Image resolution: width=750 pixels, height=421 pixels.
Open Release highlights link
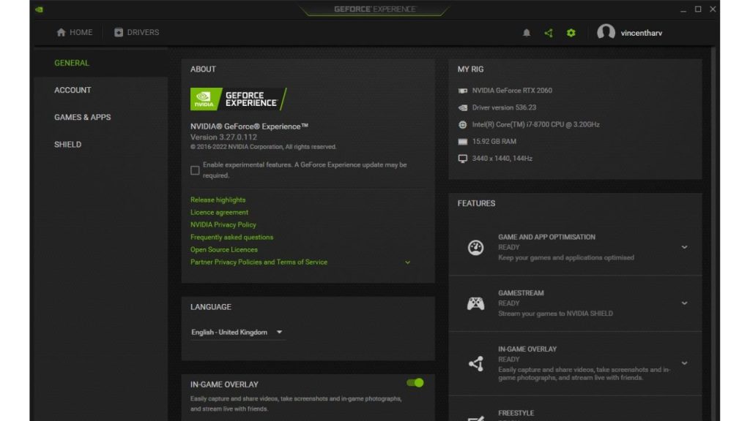218,200
